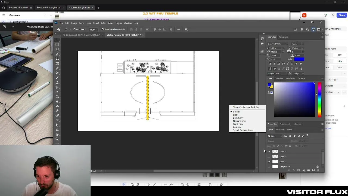
Task: Select the Horizontal Type tool
Action: click(x=57, y=120)
